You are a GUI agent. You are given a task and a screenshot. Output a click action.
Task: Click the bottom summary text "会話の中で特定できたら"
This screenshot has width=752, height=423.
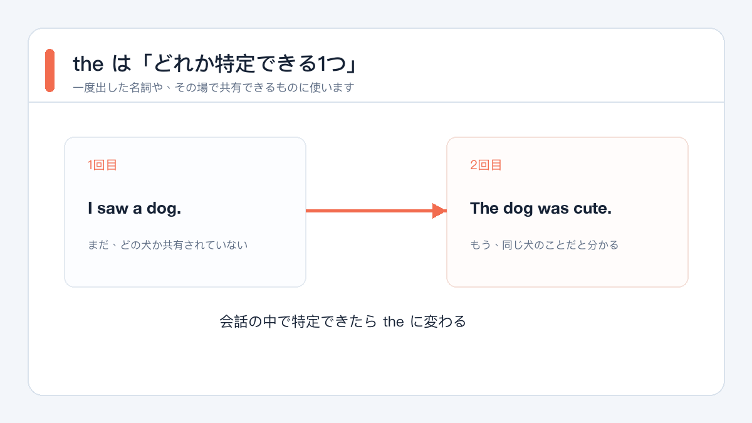298,322
